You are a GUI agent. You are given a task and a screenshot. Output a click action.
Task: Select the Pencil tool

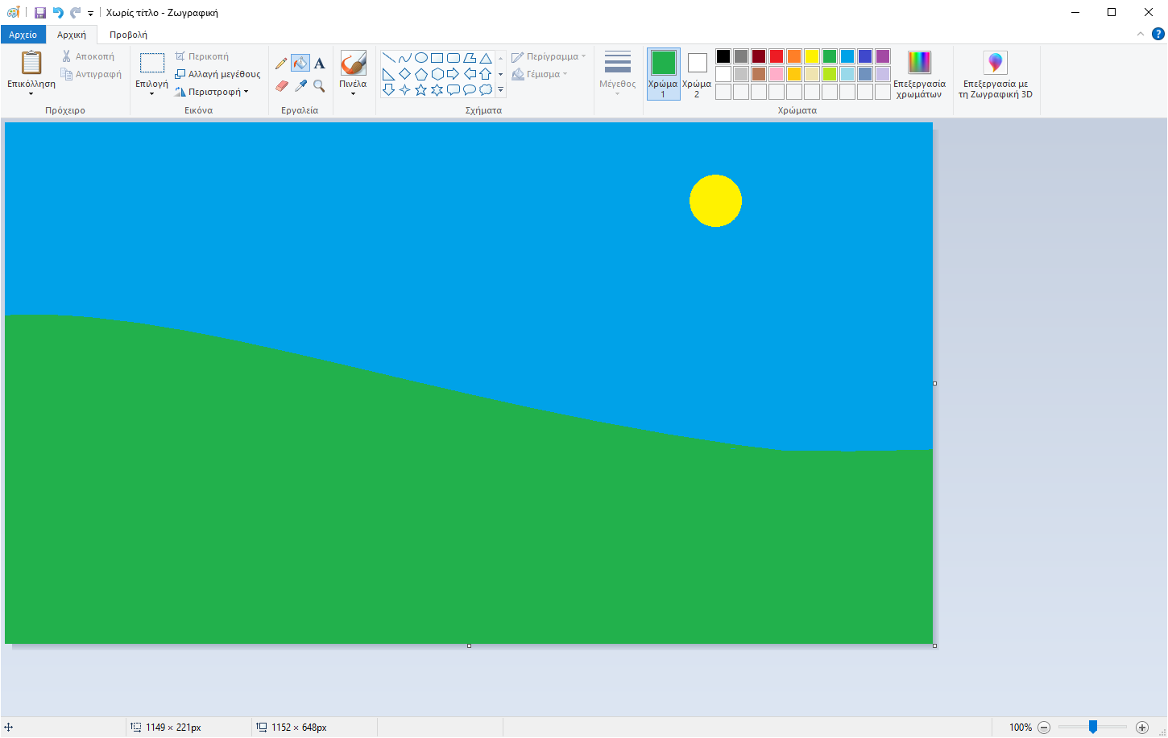click(281, 64)
